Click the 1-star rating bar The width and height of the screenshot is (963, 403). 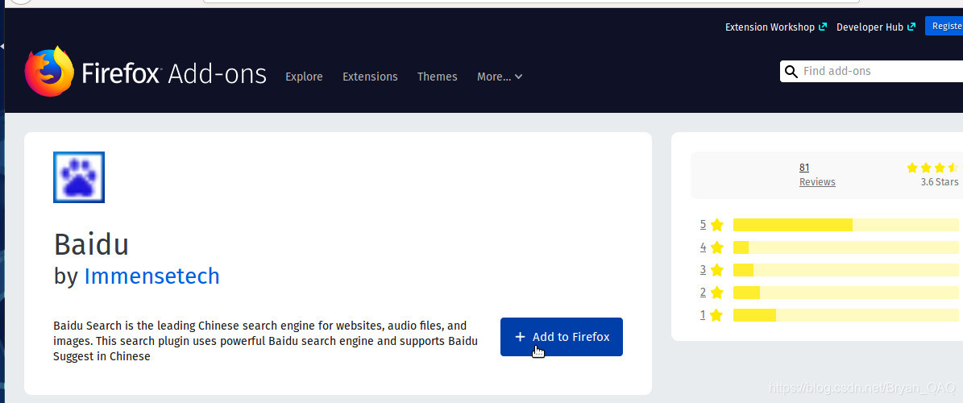(x=845, y=315)
